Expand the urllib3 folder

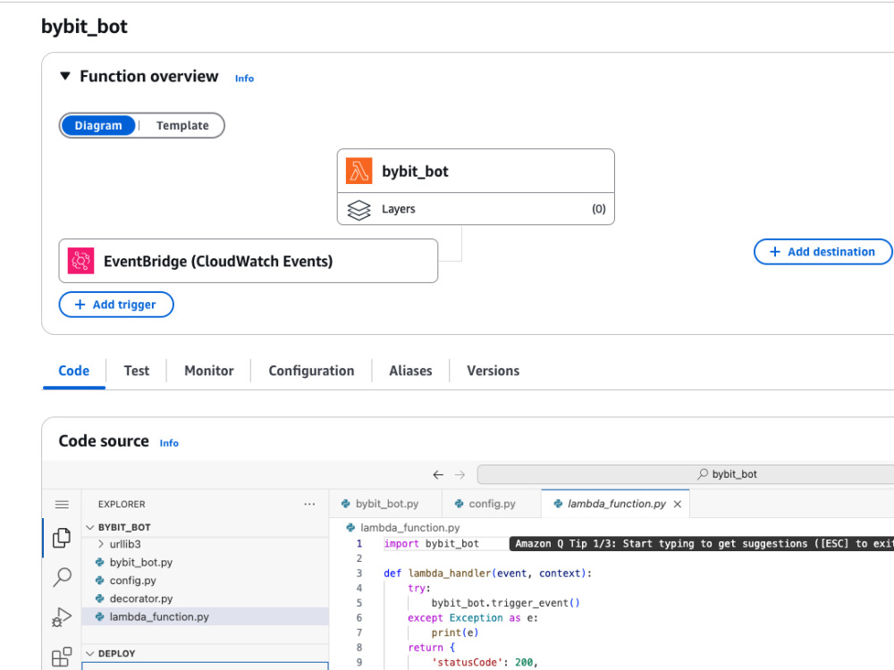(x=101, y=544)
